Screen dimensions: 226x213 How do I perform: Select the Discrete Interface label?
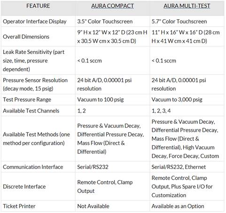[24, 187]
